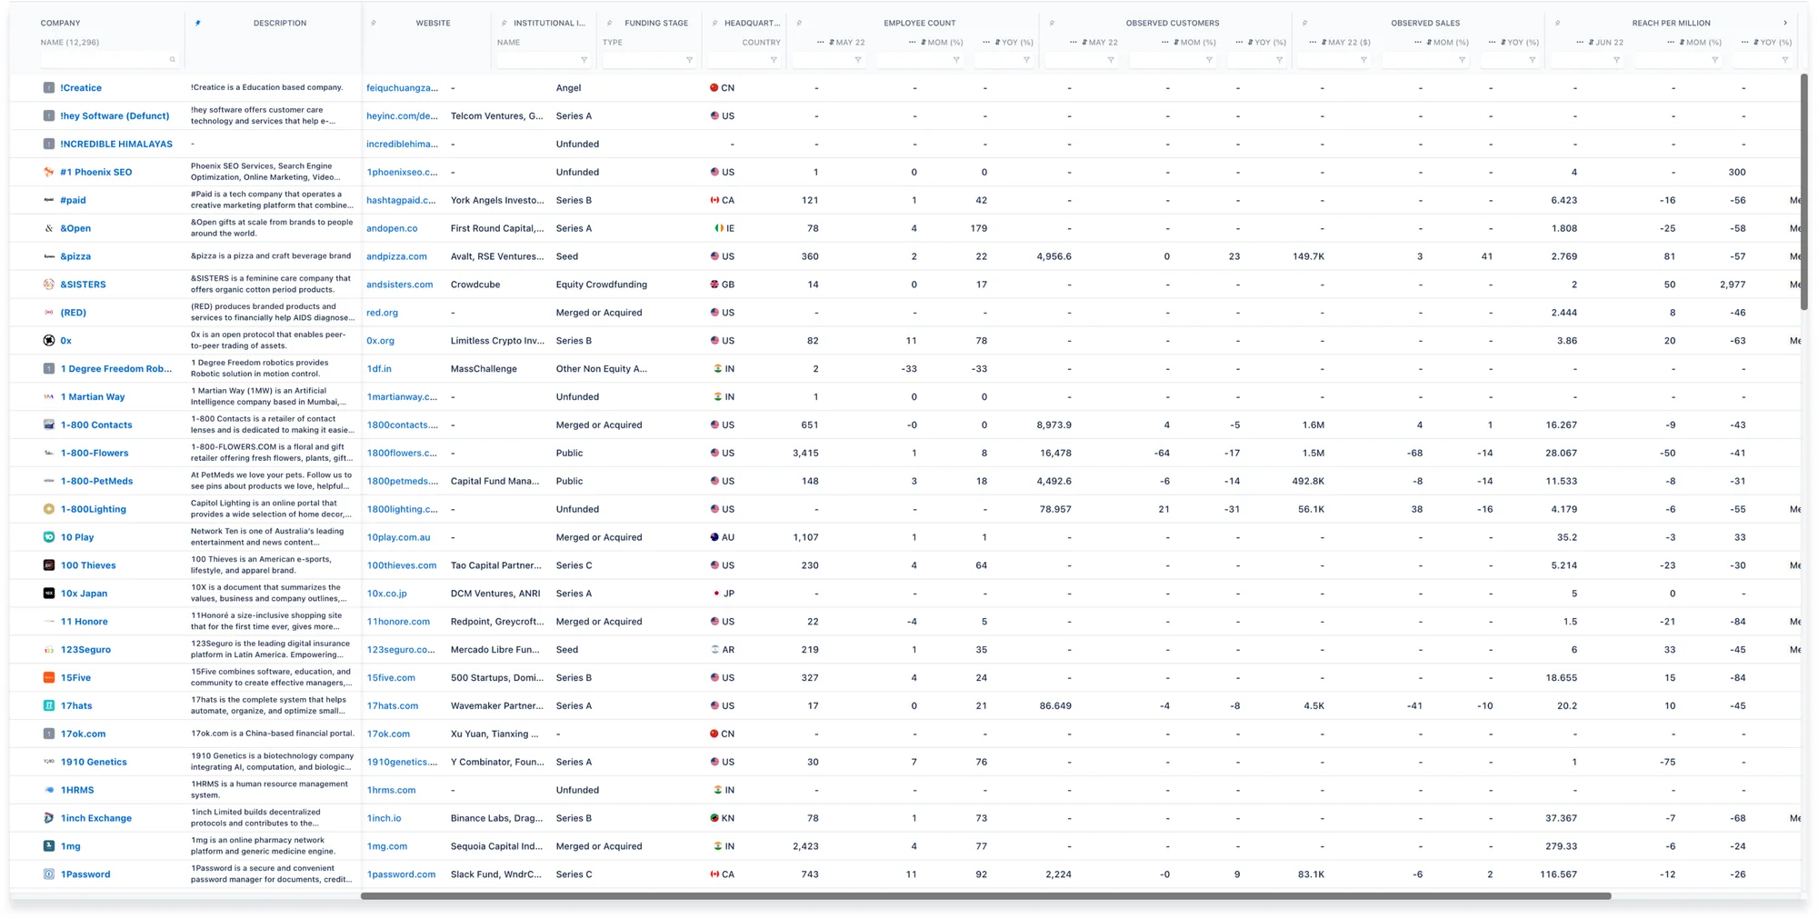Open the &pizza company link

coord(75,256)
